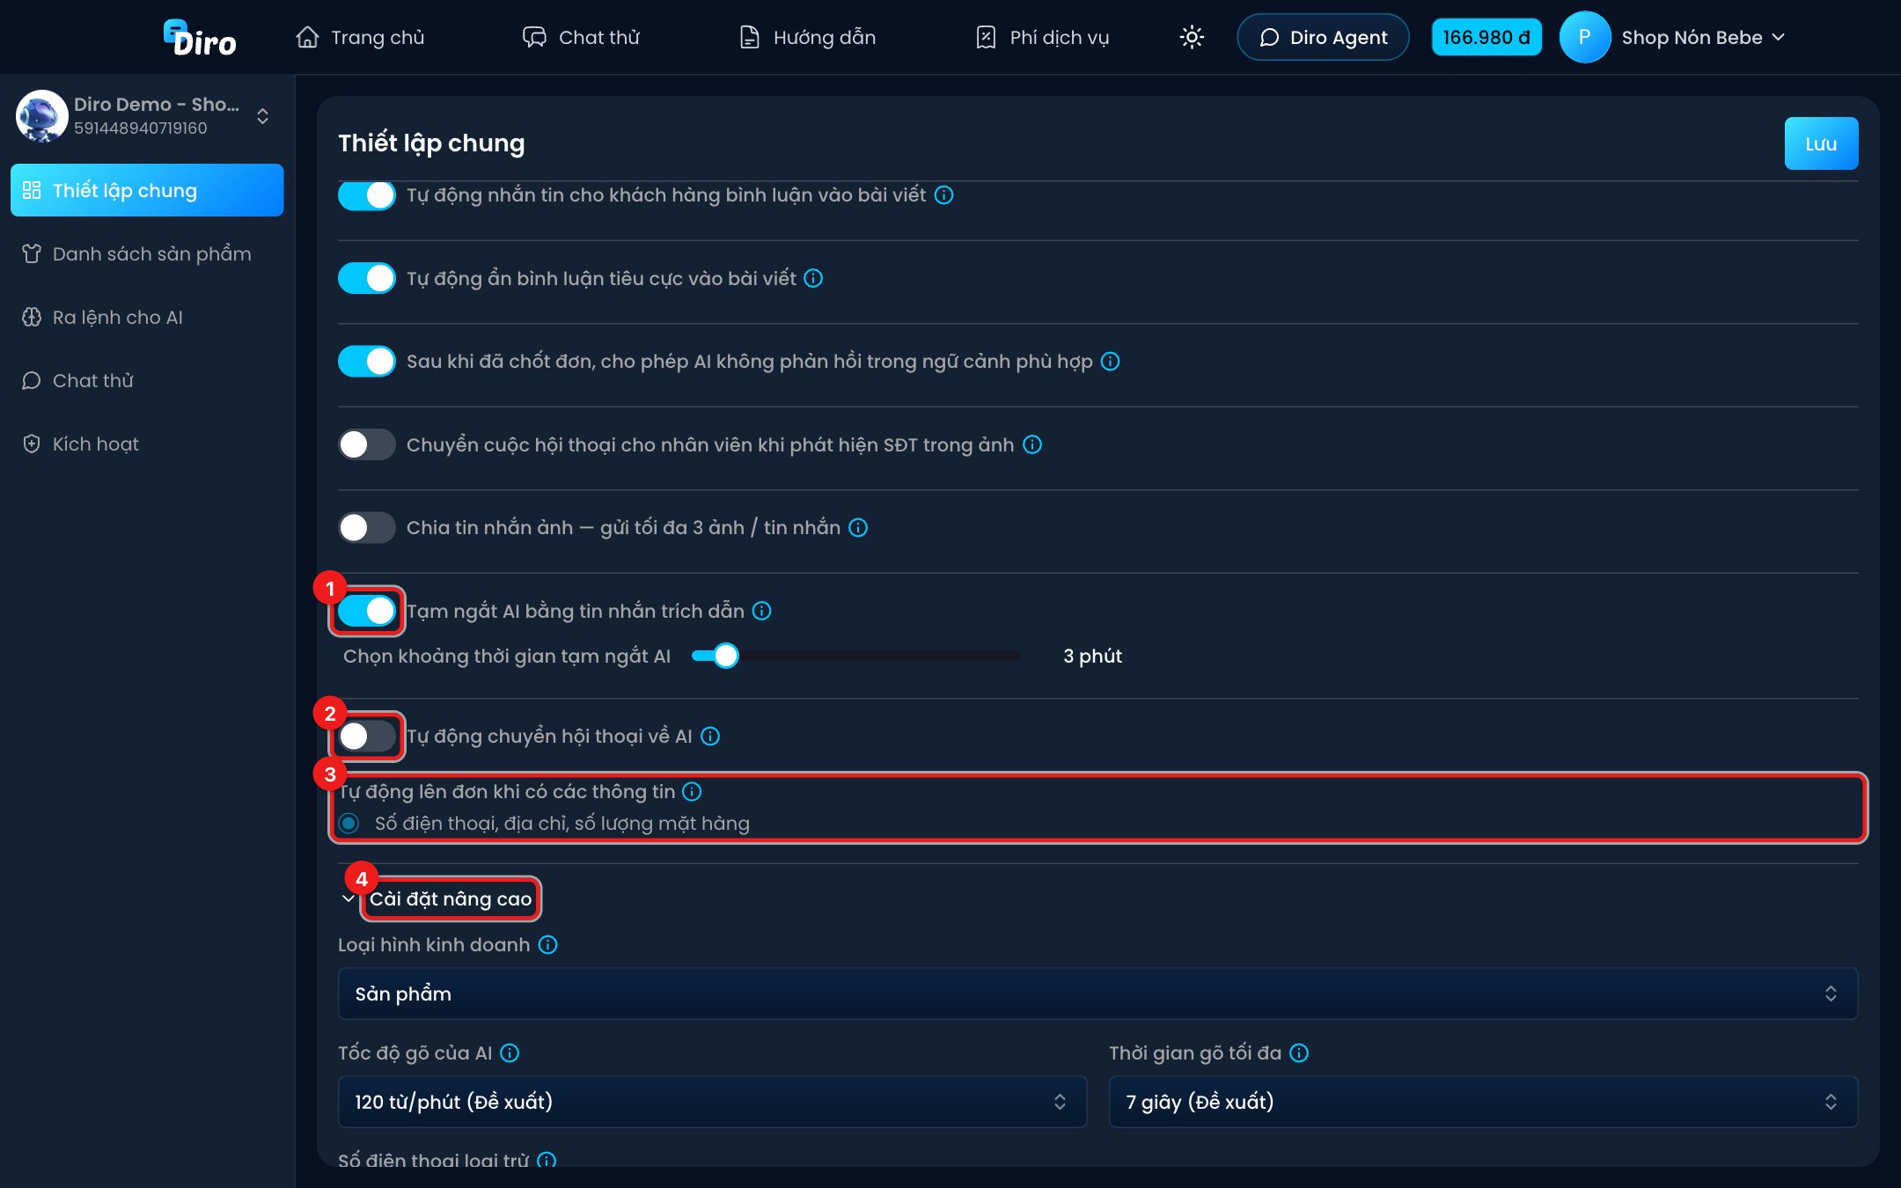Go to Trang chủ in top navigation
Image resolution: width=1901 pixels, height=1188 pixels.
coord(360,37)
